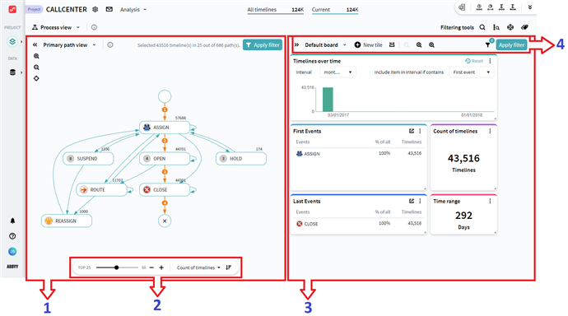Click the top paths slider handle
This screenshot has height=316, width=568.
pos(116,267)
